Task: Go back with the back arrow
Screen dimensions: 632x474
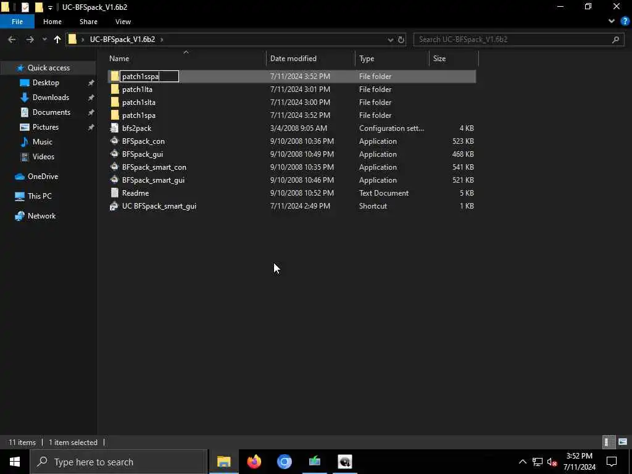Action: tap(12, 39)
